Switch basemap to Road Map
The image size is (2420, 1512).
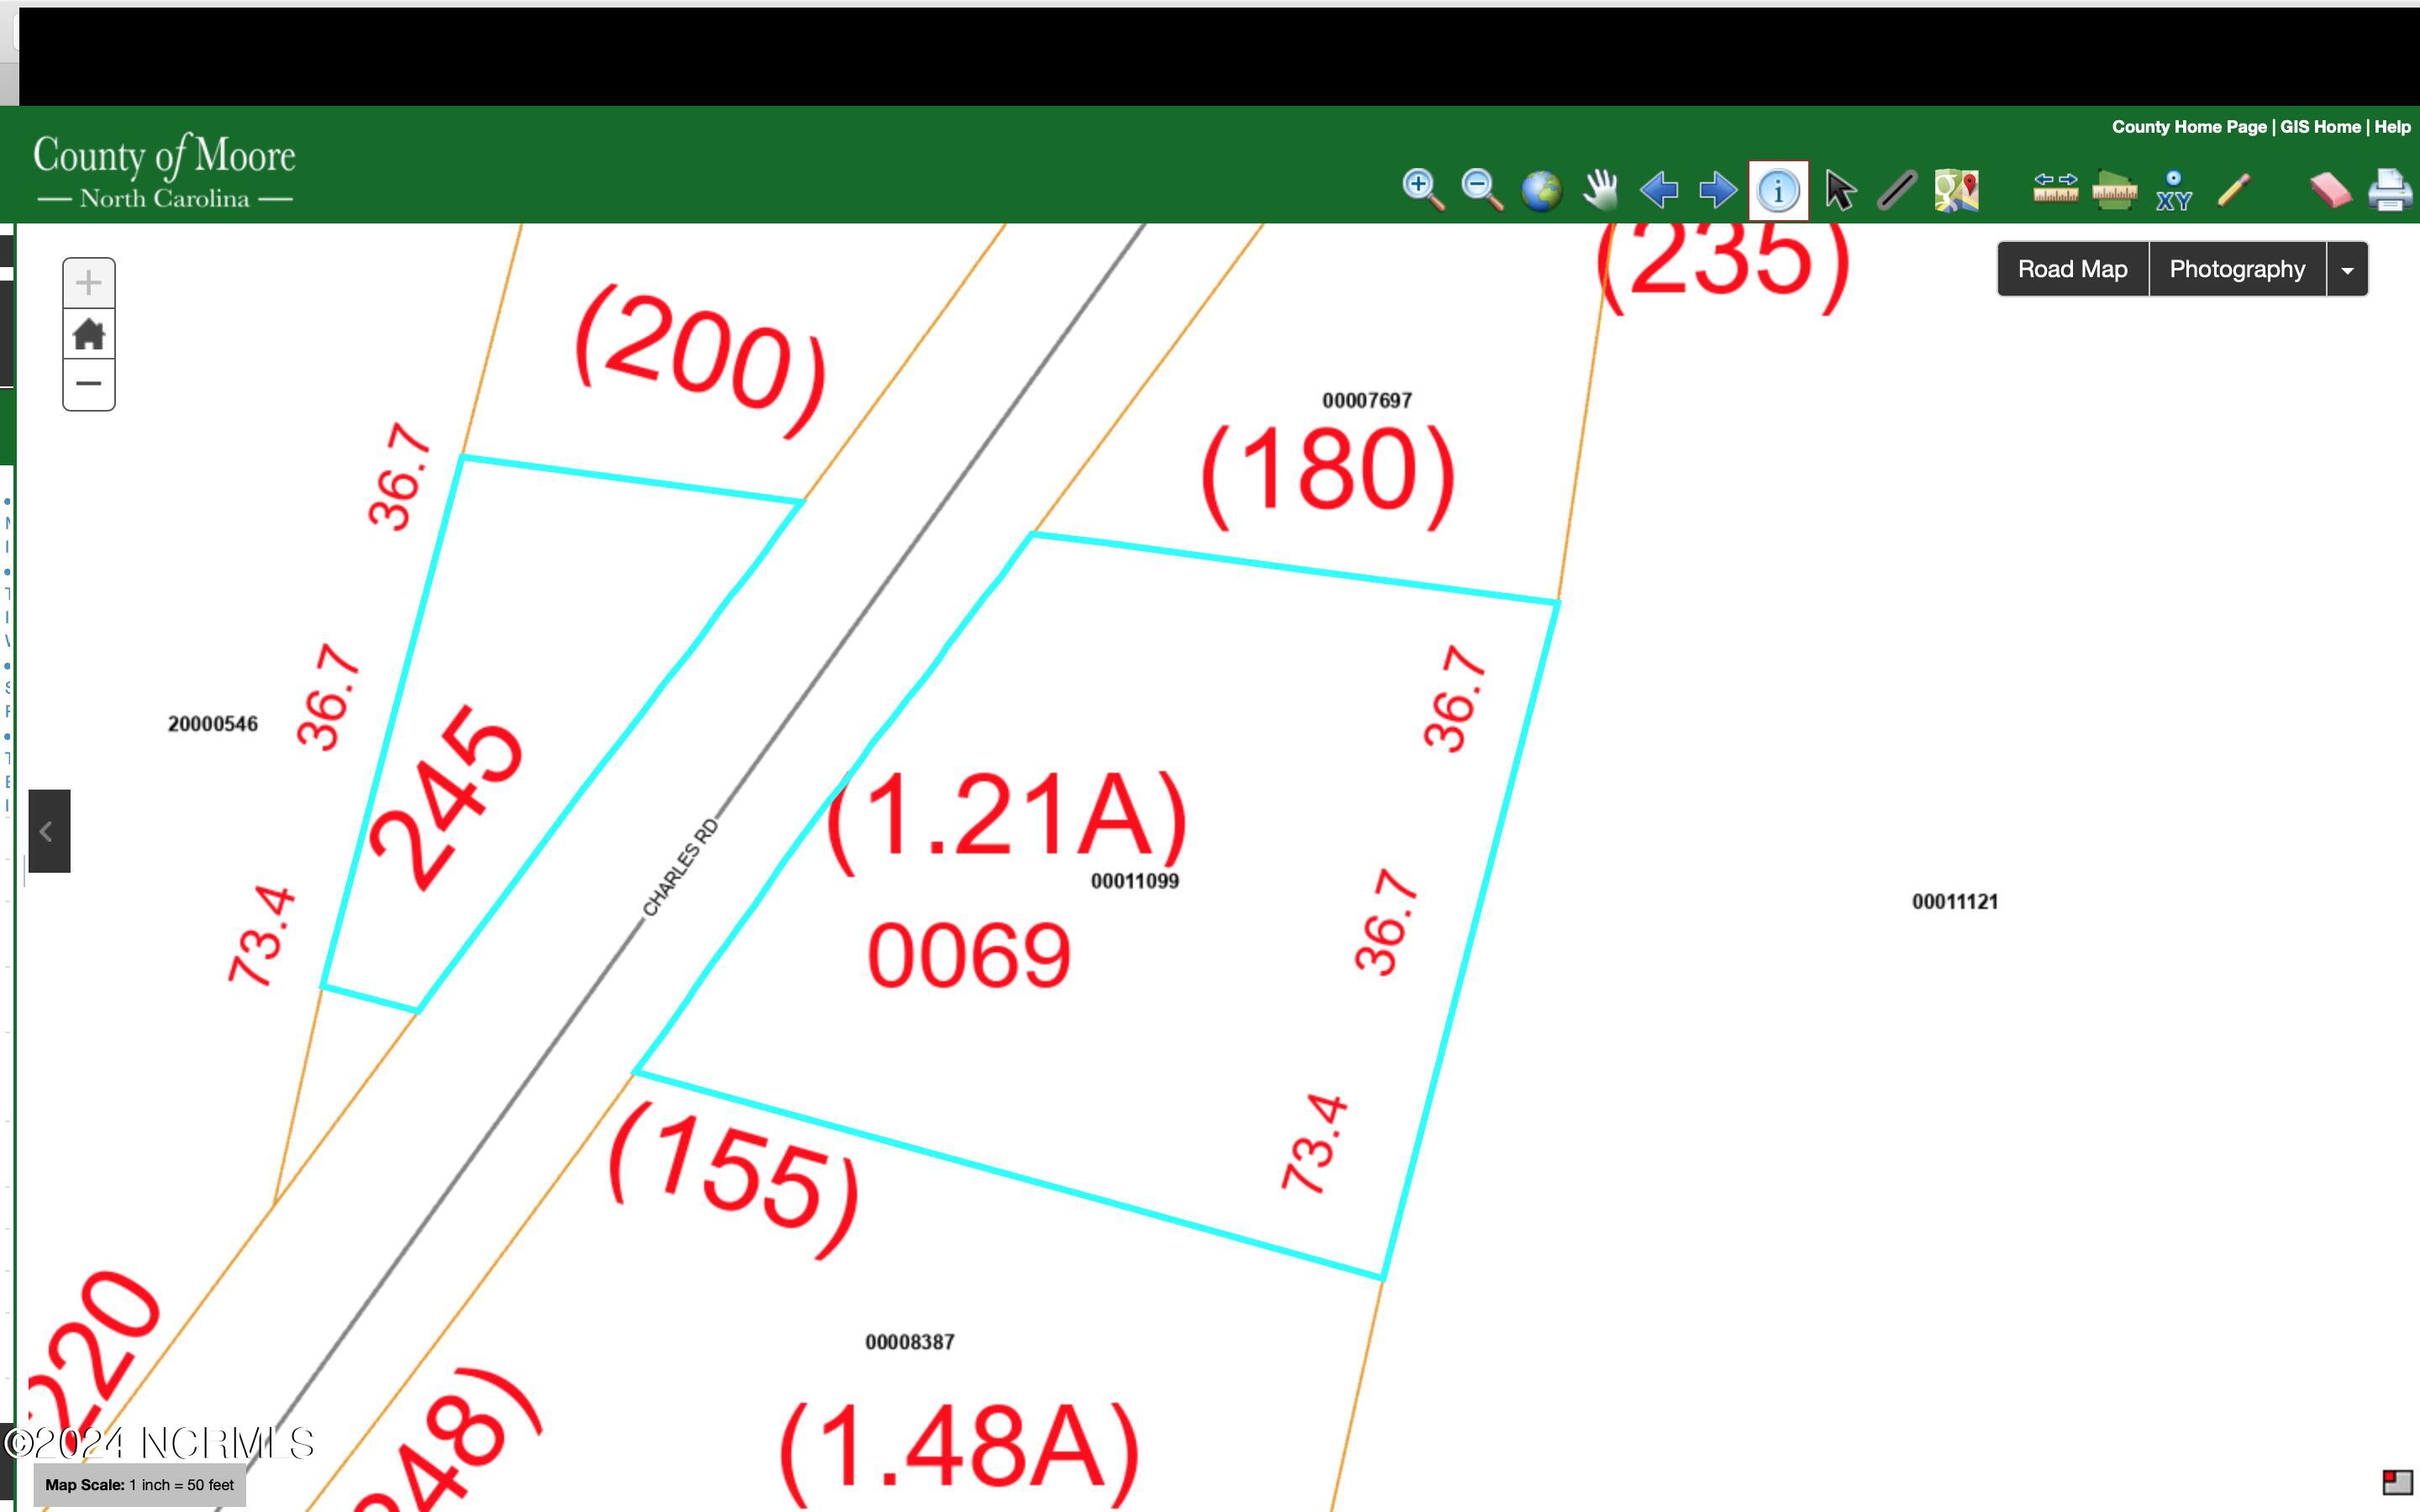pyautogui.click(x=2072, y=269)
